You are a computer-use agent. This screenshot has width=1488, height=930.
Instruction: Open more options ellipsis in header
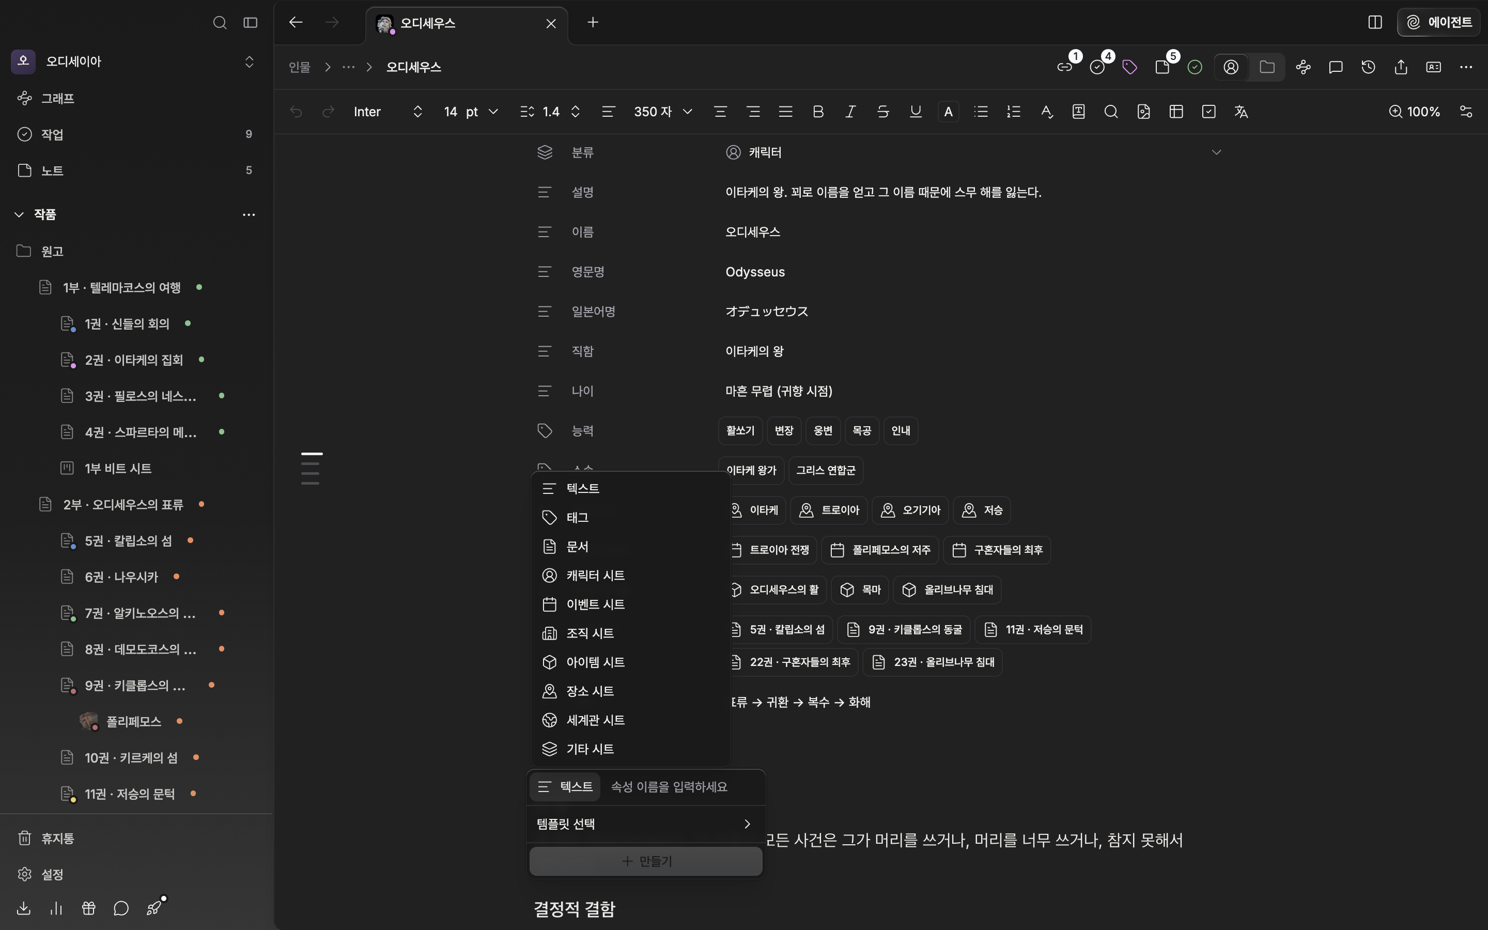point(1466,67)
